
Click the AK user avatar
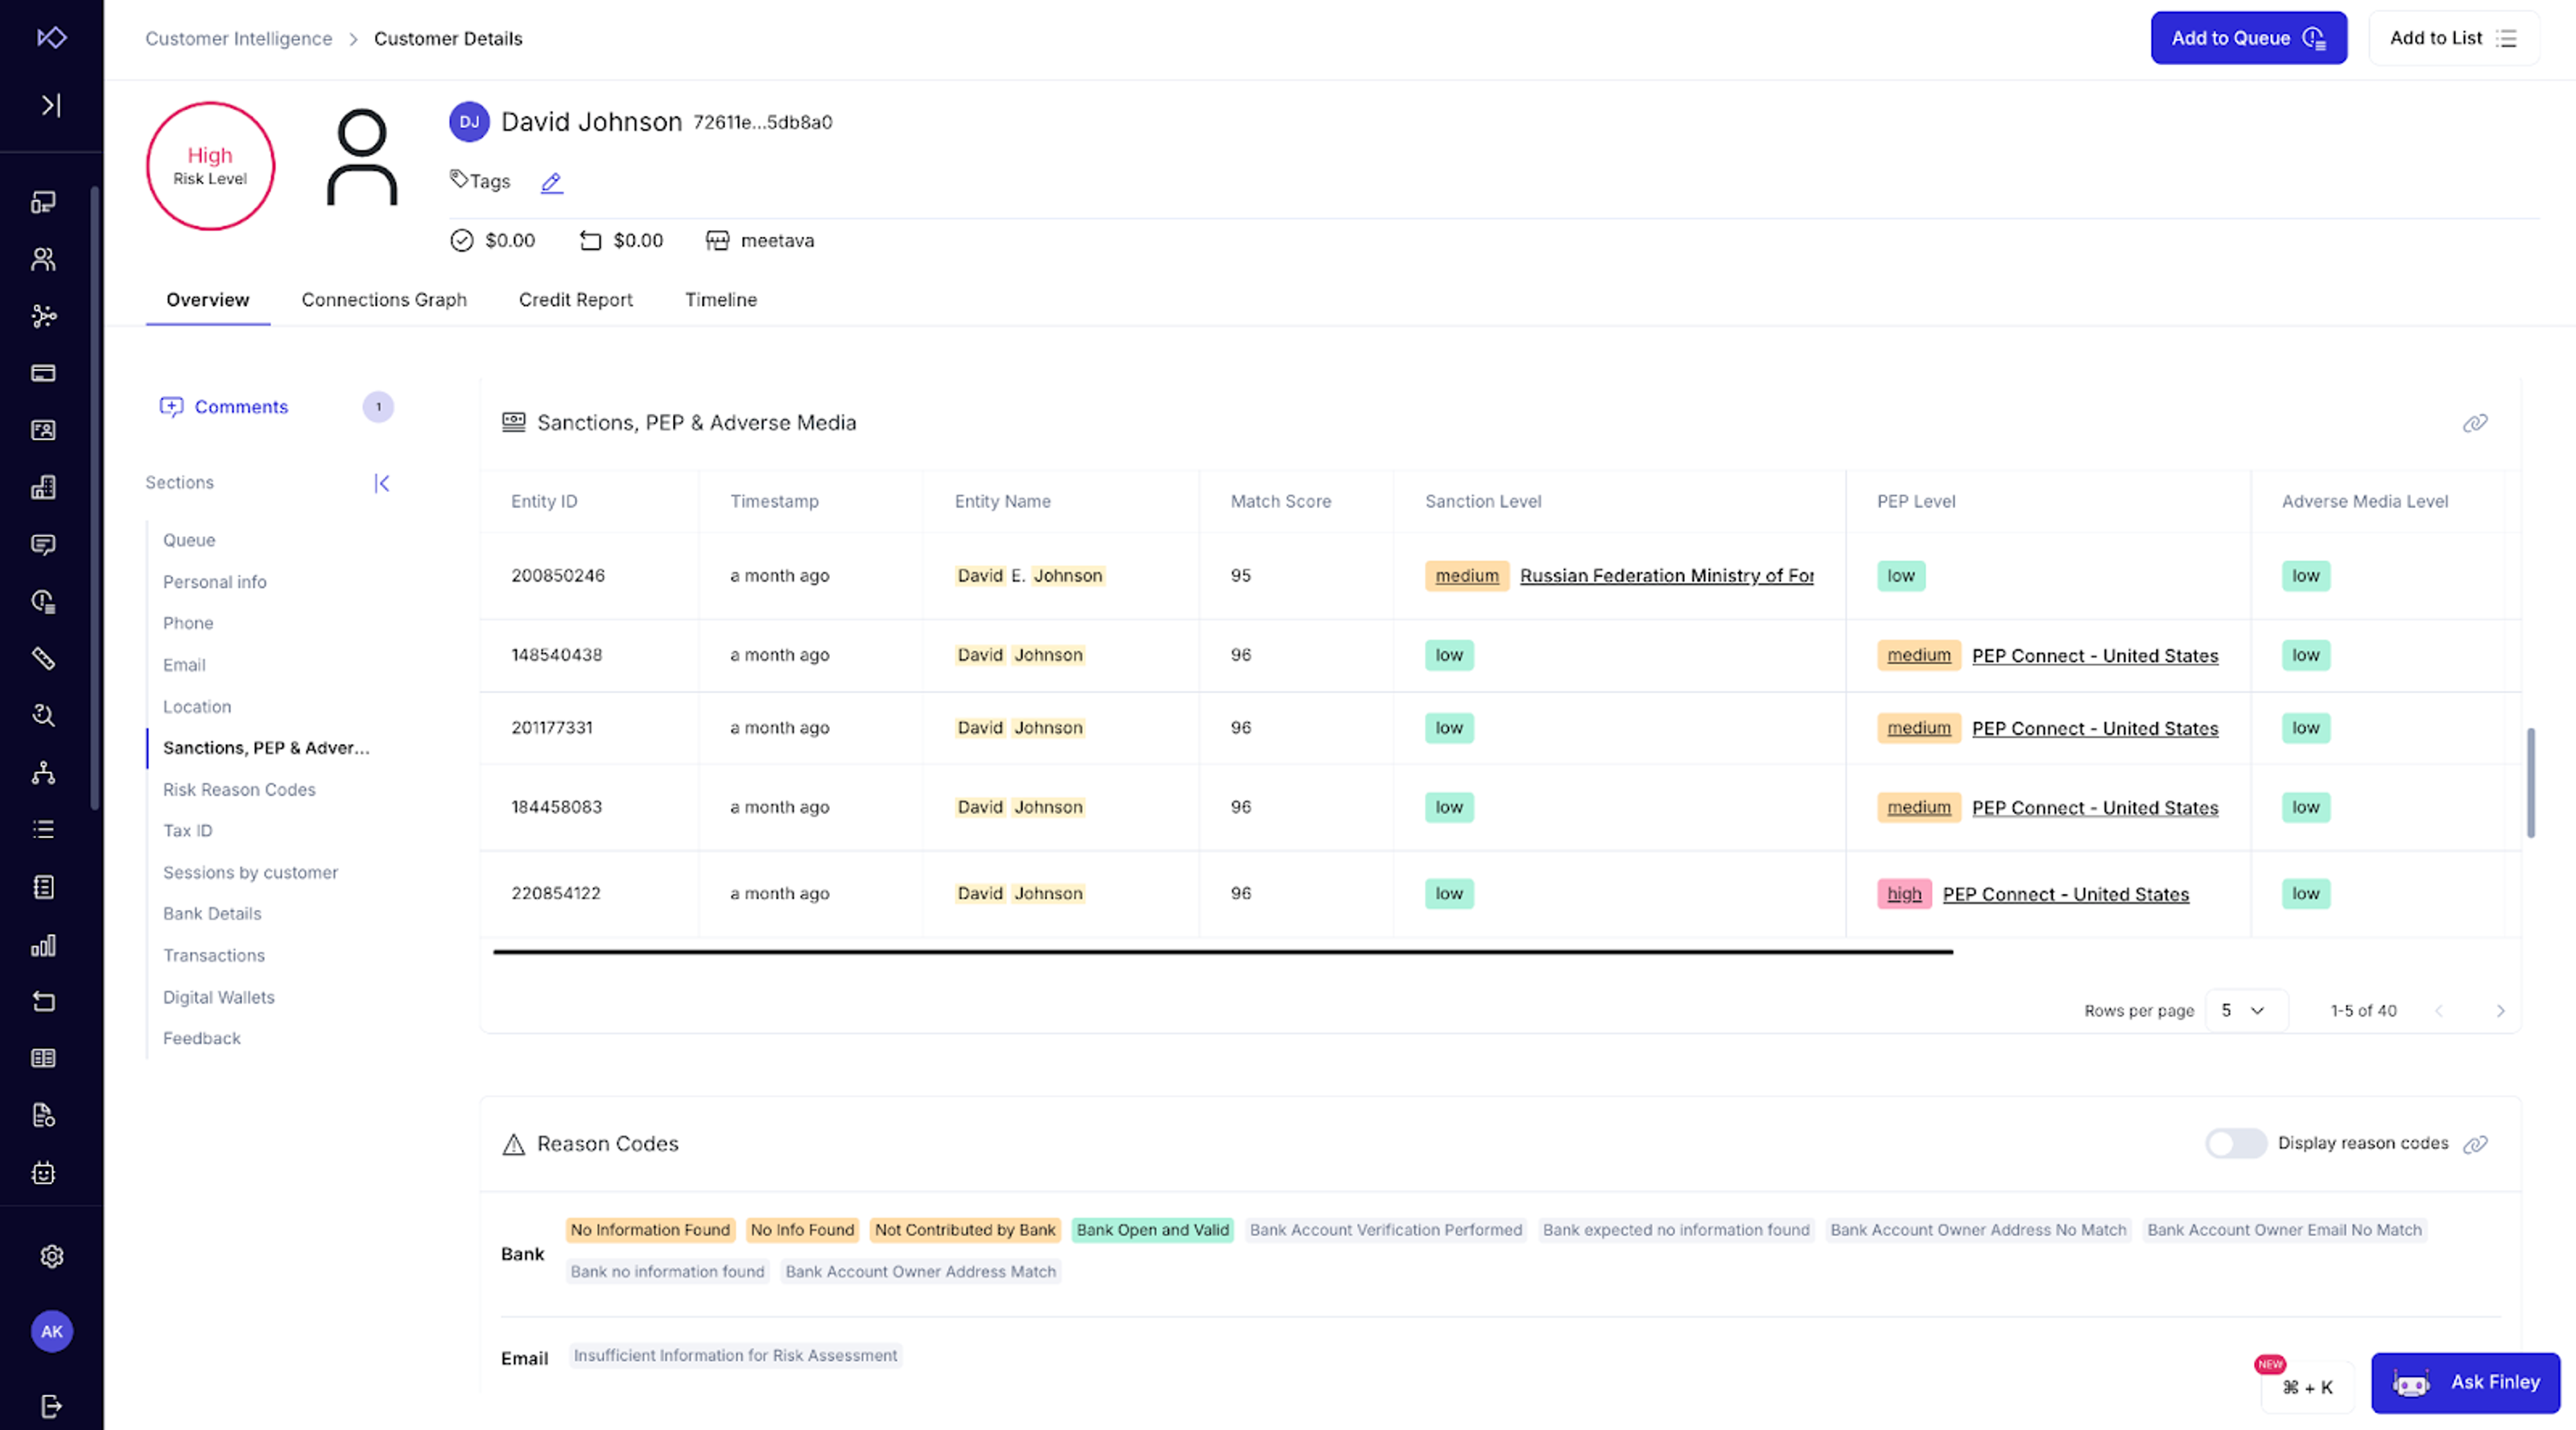click(51, 1331)
